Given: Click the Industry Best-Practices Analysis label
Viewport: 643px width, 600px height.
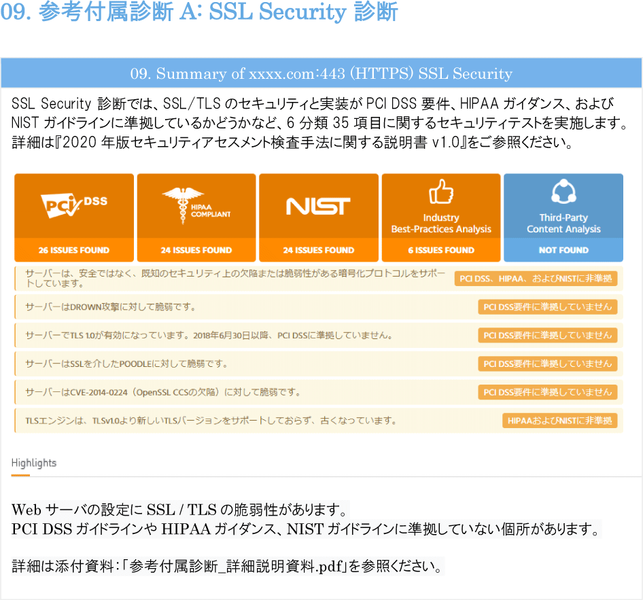Looking at the screenshot, I should click(441, 224).
